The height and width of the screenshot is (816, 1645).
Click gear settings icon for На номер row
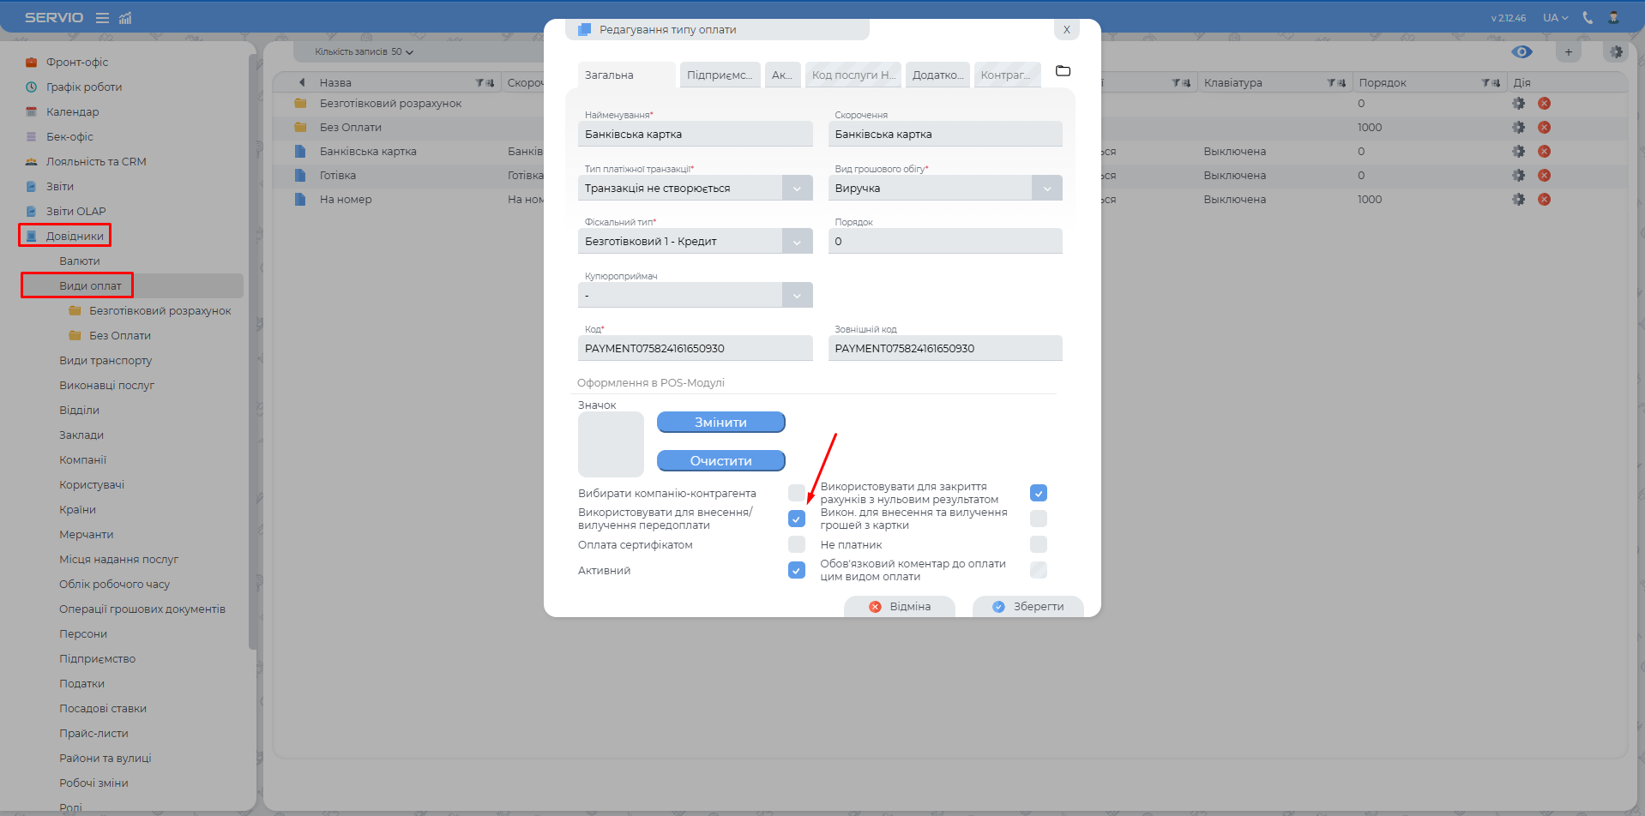(x=1518, y=200)
